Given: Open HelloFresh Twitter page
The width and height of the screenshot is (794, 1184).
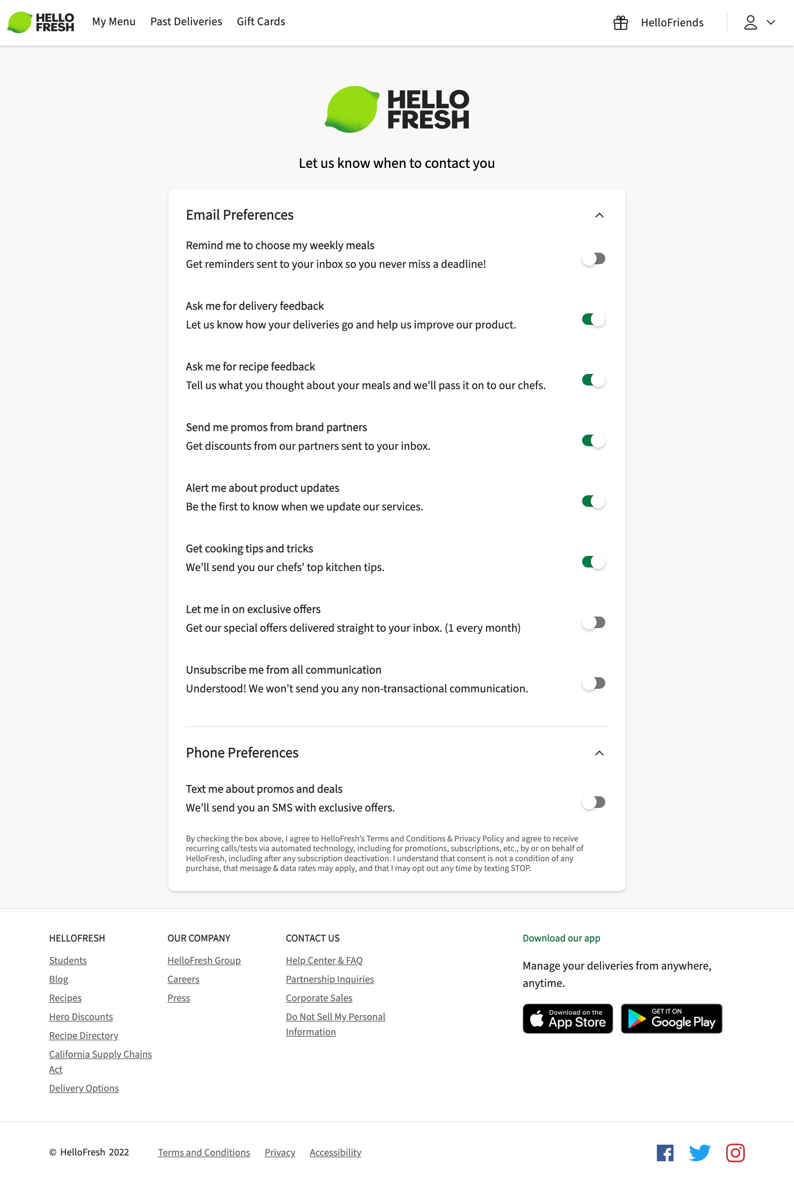Looking at the screenshot, I should point(700,1153).
